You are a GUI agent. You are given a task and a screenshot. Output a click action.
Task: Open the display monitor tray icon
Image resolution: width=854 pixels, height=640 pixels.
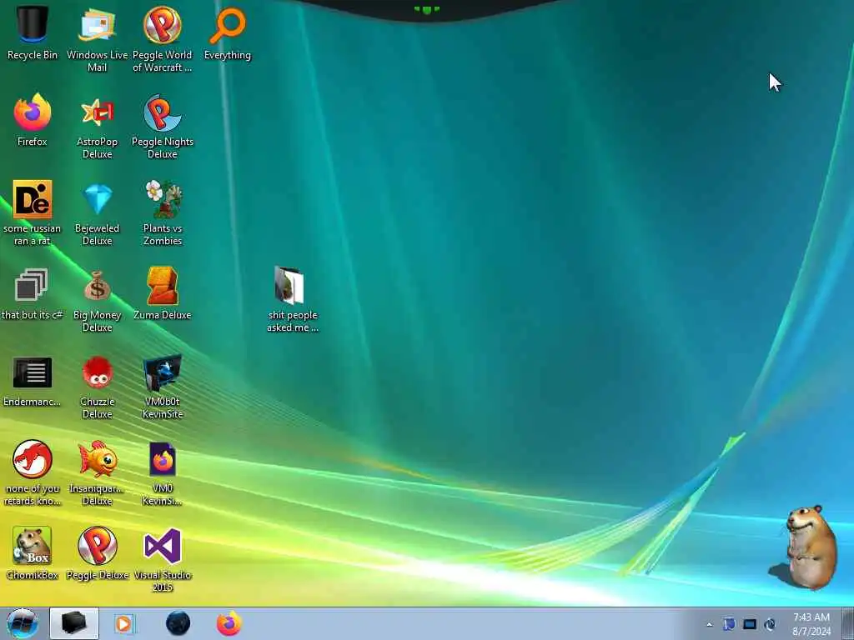tap(750, 625)
